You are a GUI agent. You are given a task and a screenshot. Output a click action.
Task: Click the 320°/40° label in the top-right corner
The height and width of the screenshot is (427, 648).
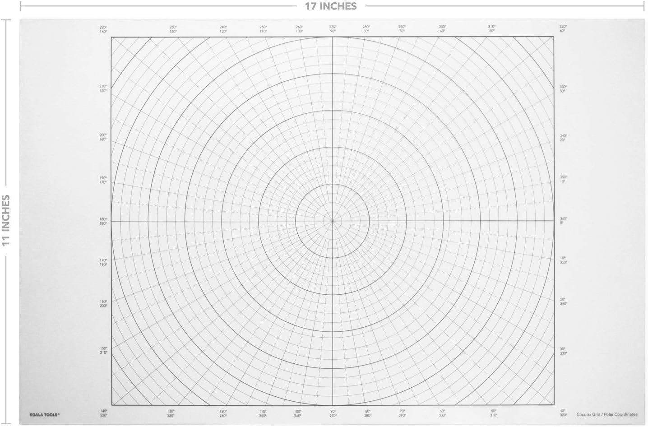[564, 28]
